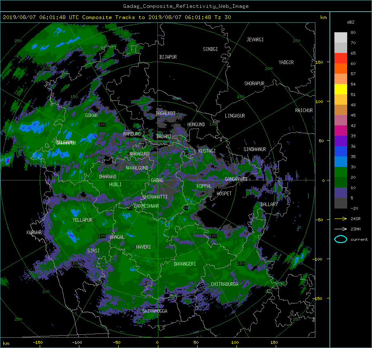The height and width of the screenshot is (348, 372).
Task: Click the BIJAPUR city label
Action: (168, 57)
